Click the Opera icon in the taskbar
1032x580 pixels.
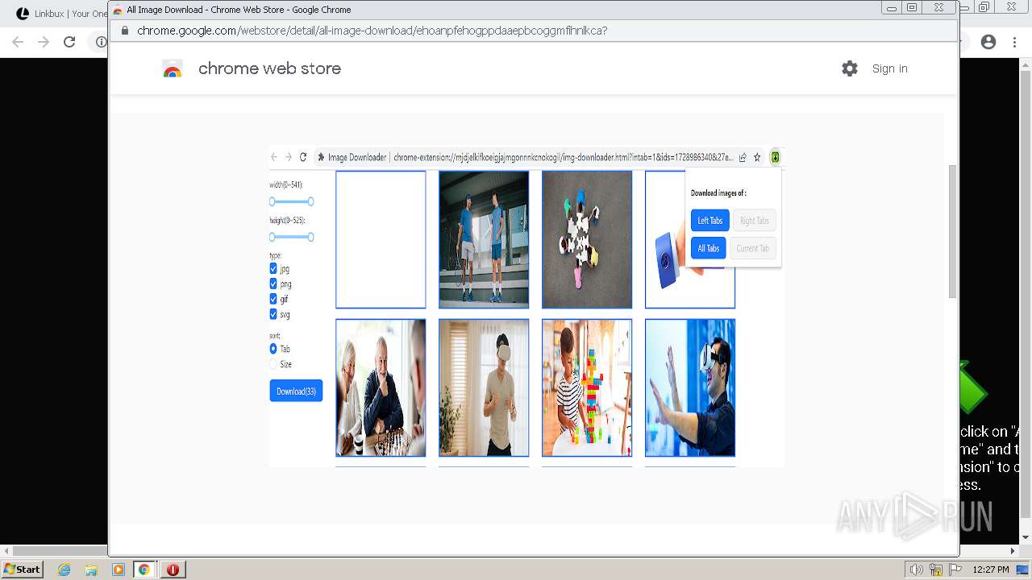(173, 570)
